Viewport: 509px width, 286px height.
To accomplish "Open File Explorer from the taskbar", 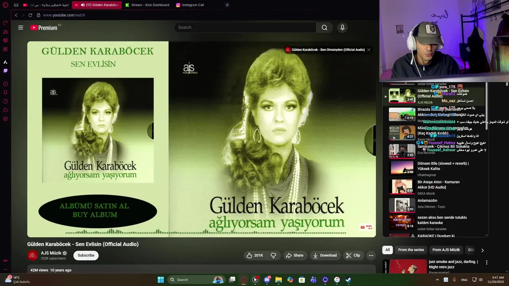I will point(279,280).
